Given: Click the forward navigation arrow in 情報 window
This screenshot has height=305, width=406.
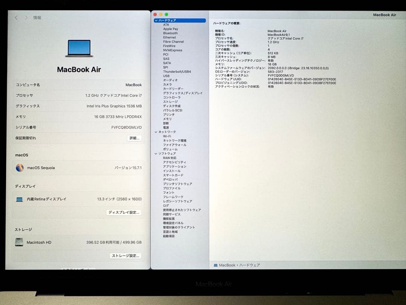Looking at the screenshot, I should coord(26,17).
